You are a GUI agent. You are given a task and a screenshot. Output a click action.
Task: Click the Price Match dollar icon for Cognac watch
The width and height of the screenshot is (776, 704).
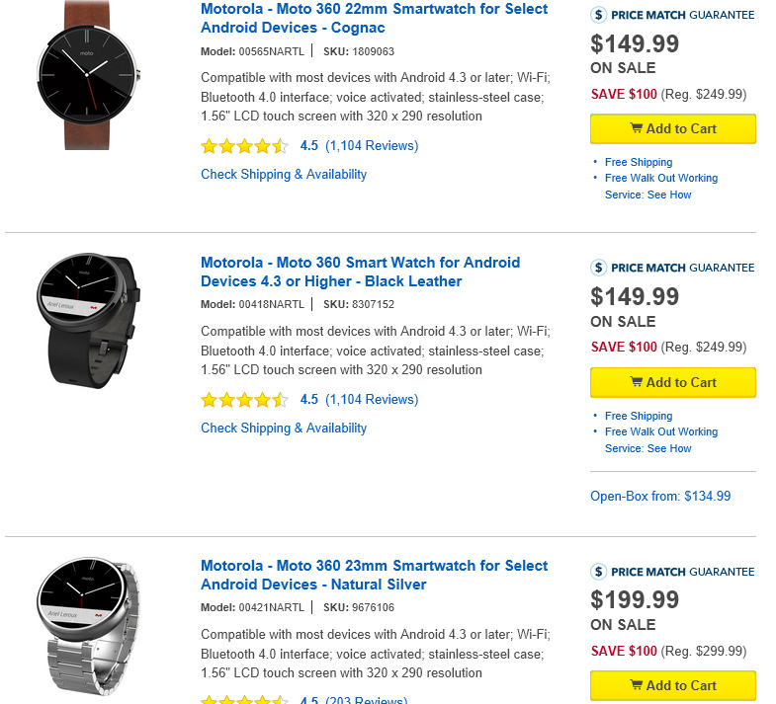coord(598,15)
